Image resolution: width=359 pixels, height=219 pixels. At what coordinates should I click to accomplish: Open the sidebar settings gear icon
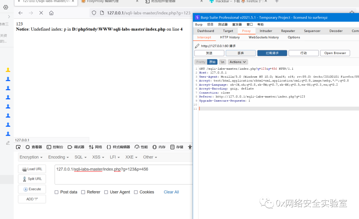(x=6, y=7)
